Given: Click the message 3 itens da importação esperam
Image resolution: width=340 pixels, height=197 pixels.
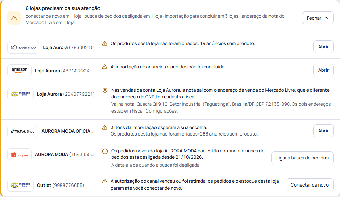Looking at the screenshot, I should click(x=159, y=127).
